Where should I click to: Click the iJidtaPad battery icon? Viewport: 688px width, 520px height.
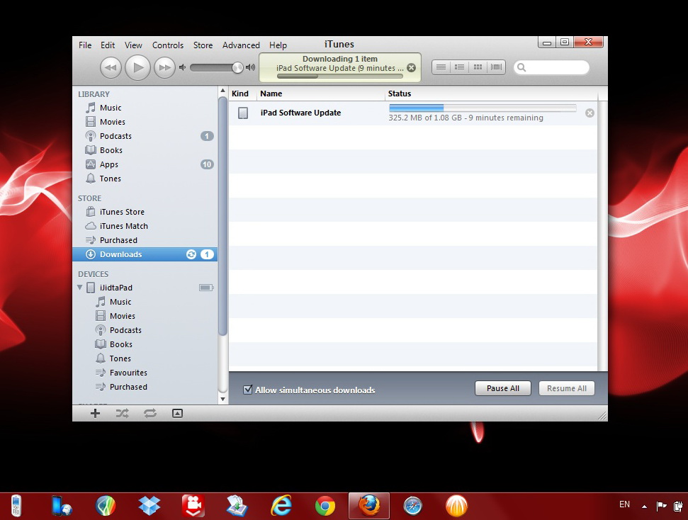click(206, 288)
